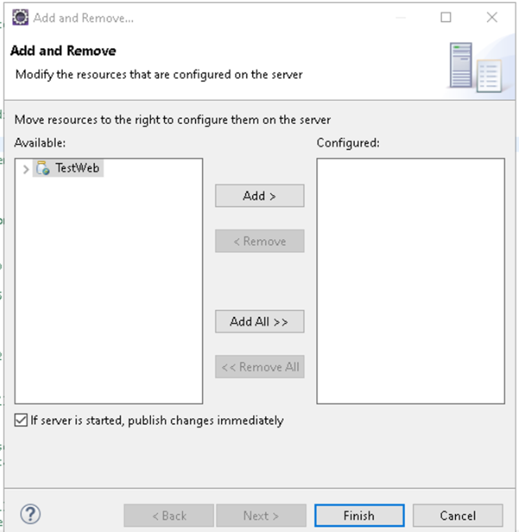
Task: Click the Add > button
Action: (x=259, y=196)
